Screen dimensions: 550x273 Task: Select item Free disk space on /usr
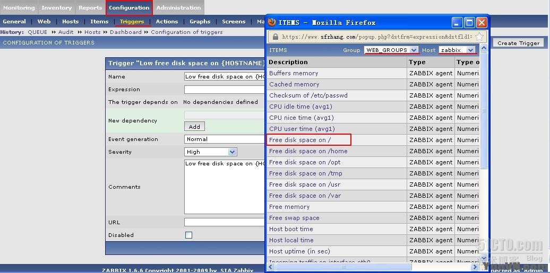tap(305, 184)
